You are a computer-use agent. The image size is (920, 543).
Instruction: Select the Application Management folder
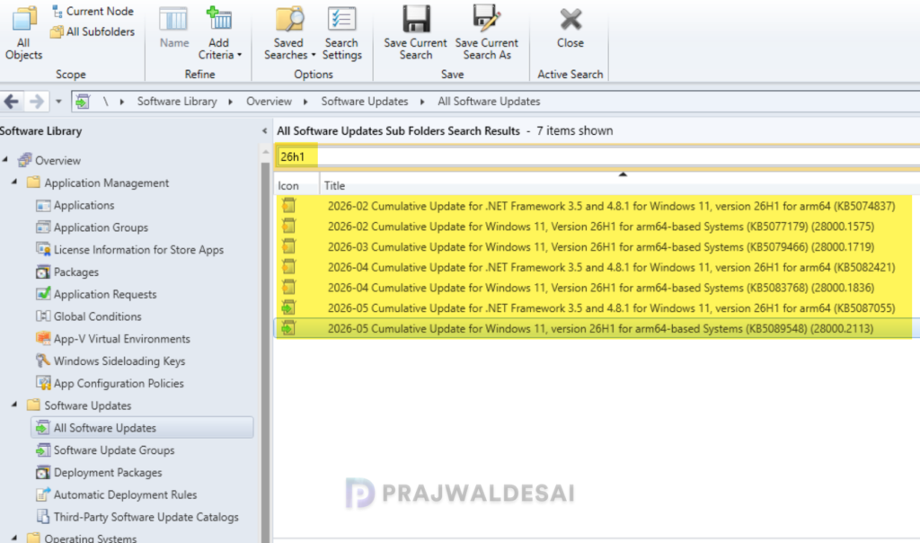(x=98, y=182)
